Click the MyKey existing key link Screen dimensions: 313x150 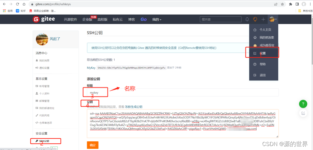click(x=91, y=68)
